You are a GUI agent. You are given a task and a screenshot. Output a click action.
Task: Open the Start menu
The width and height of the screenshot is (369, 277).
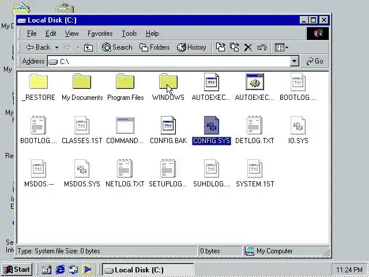(17, 269)
